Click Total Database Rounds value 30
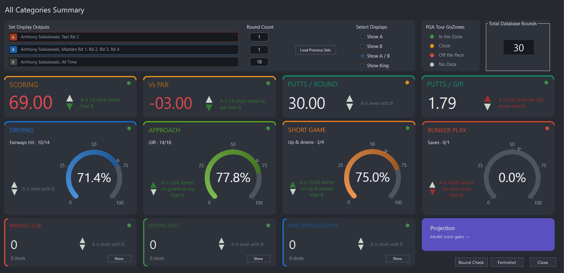564x273 pixels. click(x=519, y=48)
